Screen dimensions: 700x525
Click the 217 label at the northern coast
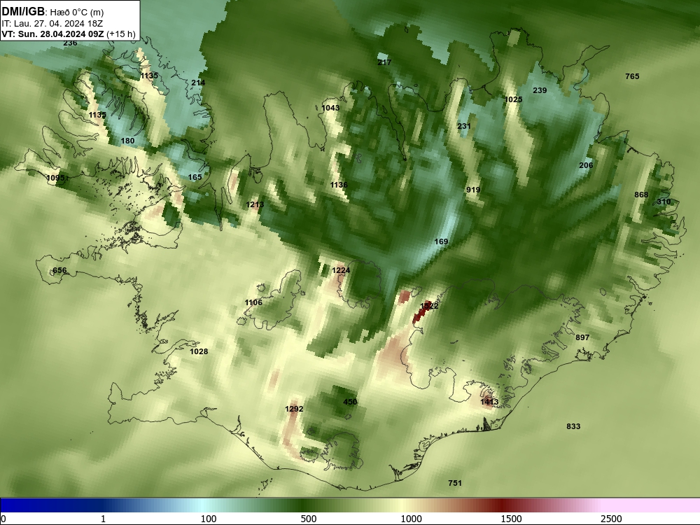tap(384, 62)
